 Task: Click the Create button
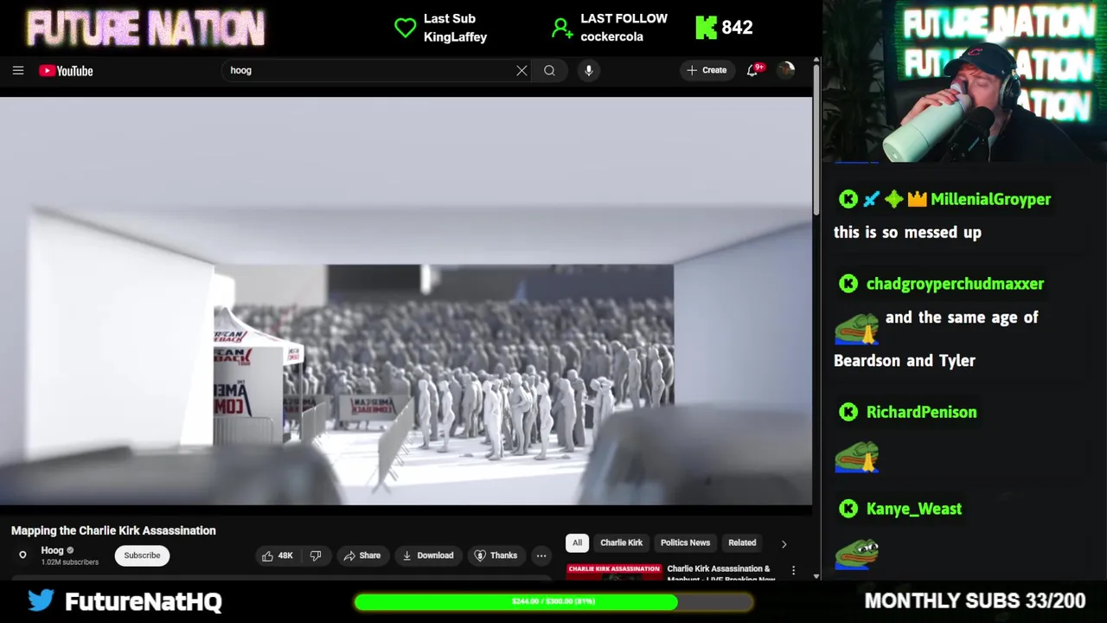click(707, 70)
